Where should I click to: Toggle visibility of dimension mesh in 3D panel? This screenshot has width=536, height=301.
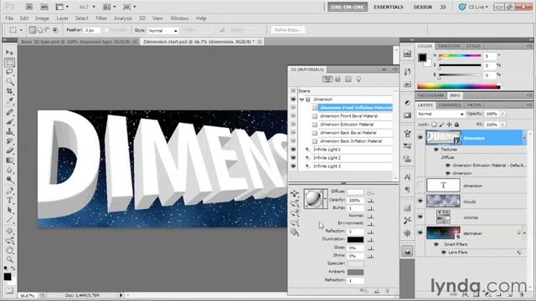(293, 99)
